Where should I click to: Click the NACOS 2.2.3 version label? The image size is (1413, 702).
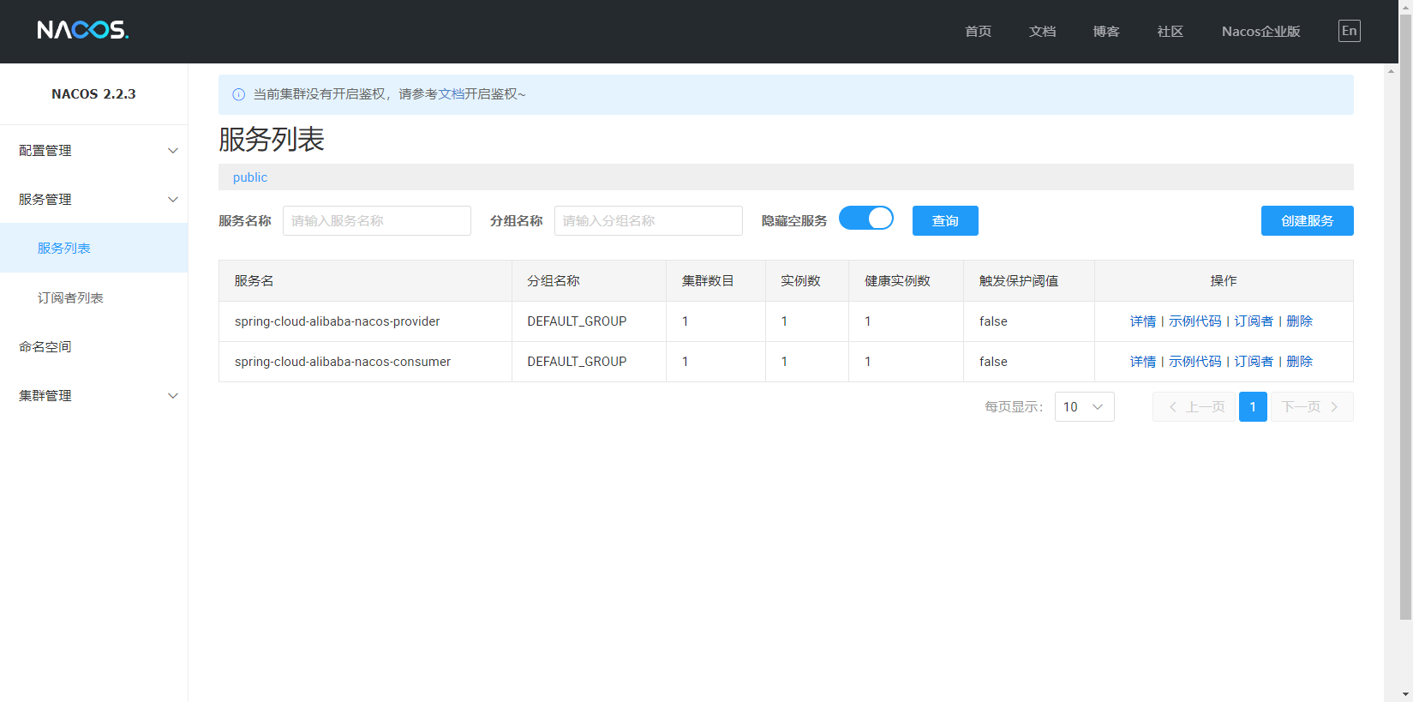click(x=93, y=94)
